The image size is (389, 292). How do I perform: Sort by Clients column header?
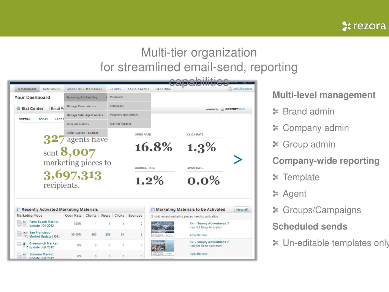coord(91,216)
